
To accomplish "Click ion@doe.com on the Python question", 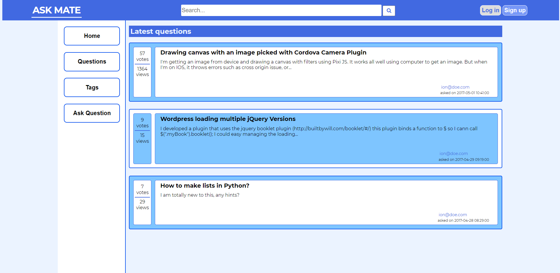I will pos(453,214).
